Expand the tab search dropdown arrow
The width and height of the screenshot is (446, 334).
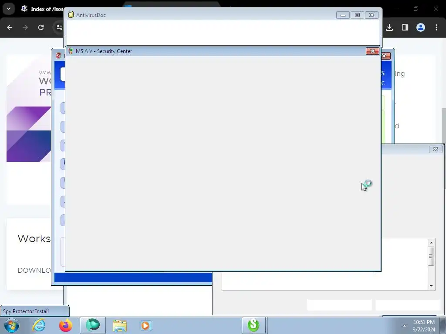pyautogui.click(x=9, y=9)
